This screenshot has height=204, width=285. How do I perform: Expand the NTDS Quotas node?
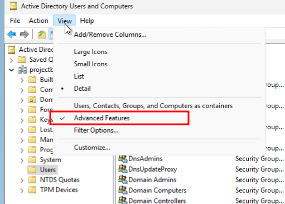pyautogui.click(x=22, y=181)
